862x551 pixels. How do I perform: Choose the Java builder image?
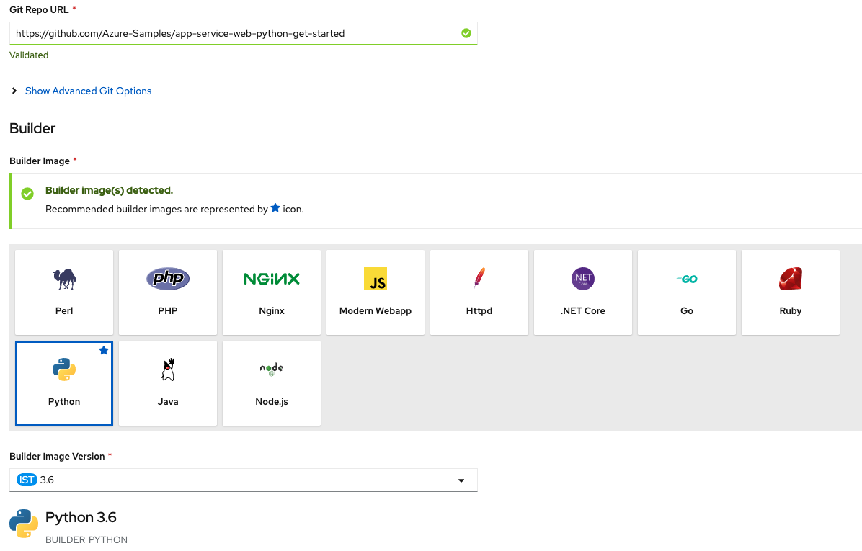(x=168, y=383)
